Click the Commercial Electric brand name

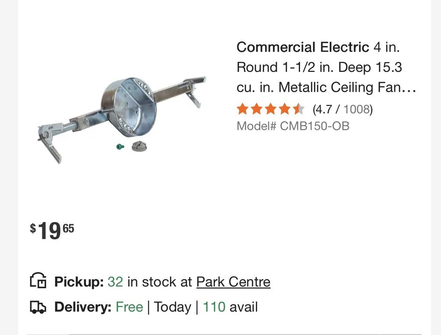303,47
